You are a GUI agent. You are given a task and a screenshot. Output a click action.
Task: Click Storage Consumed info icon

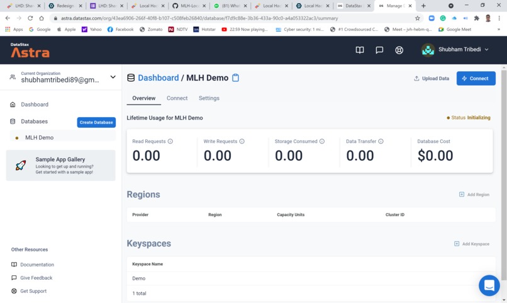(x=322, y=141)
